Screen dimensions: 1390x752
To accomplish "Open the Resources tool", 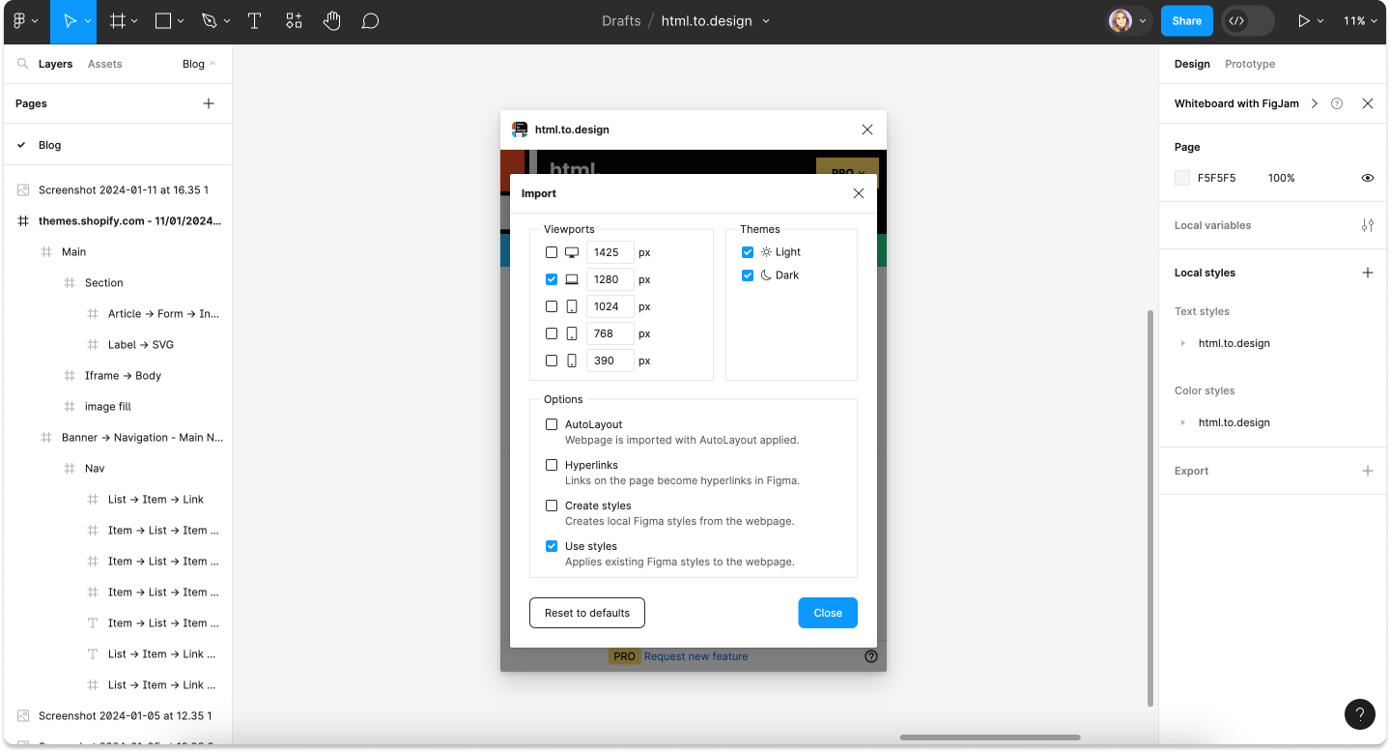I will (x=294, y=20).
